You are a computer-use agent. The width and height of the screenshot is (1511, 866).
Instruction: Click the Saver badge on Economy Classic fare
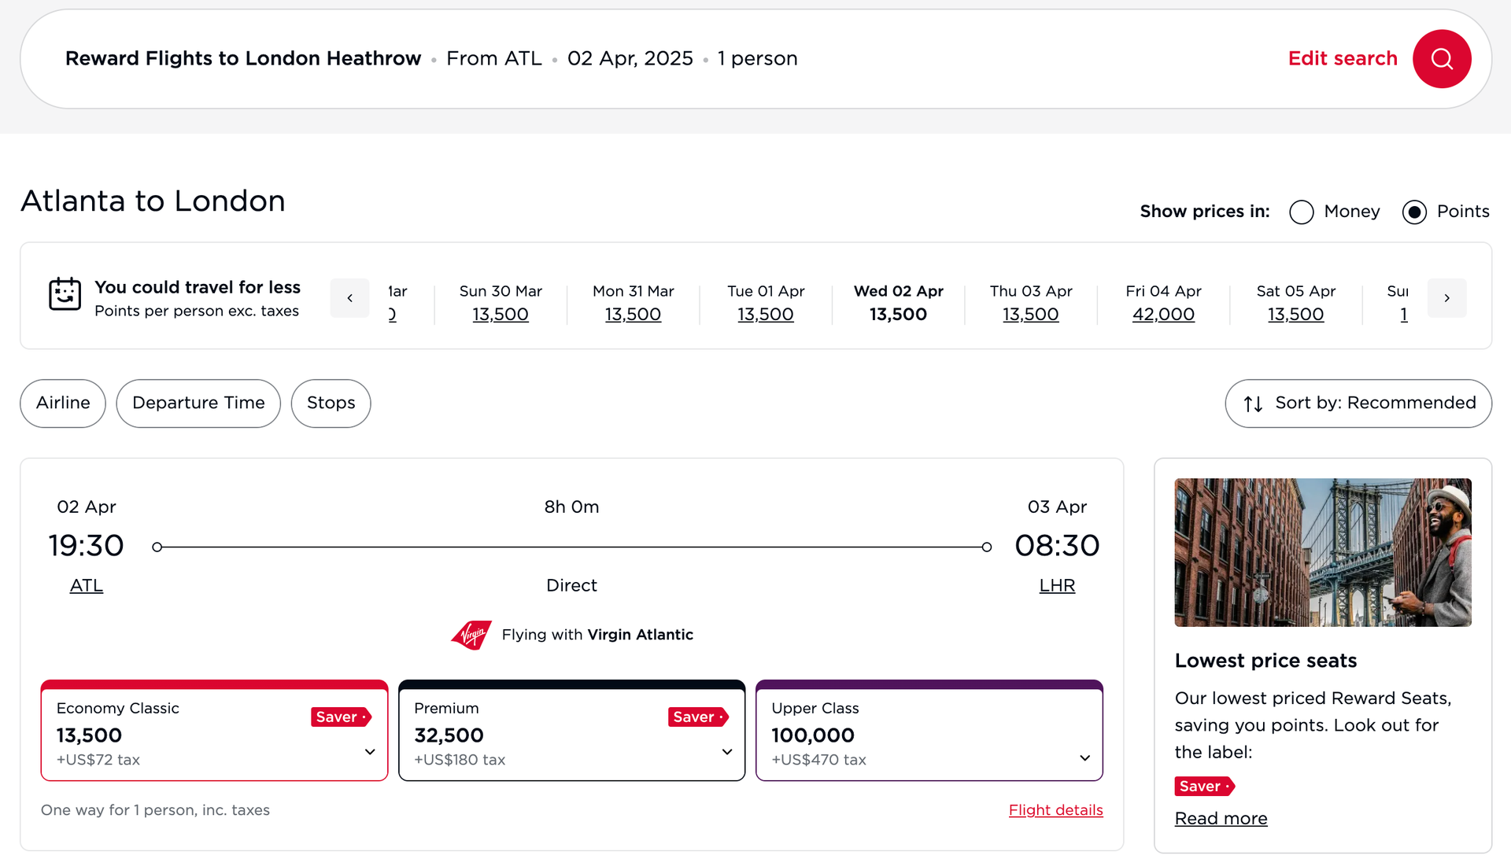tap(341, 717)
